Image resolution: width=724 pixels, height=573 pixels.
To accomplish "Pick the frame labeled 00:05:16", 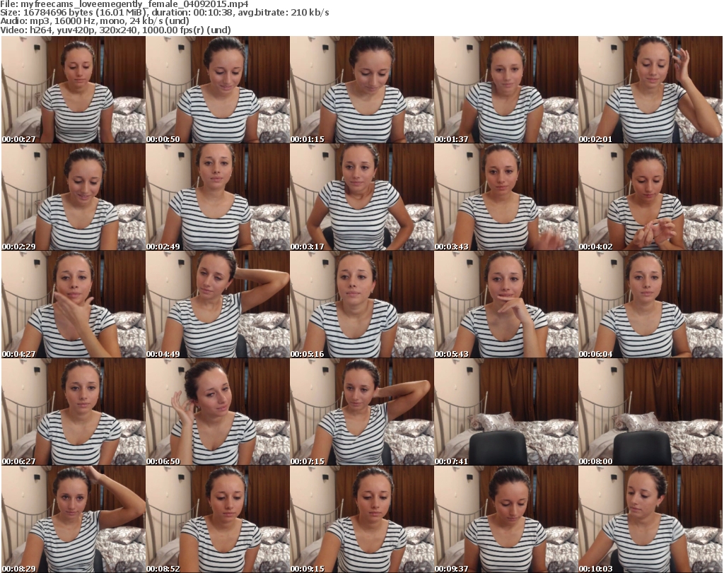I will (362, 305).
